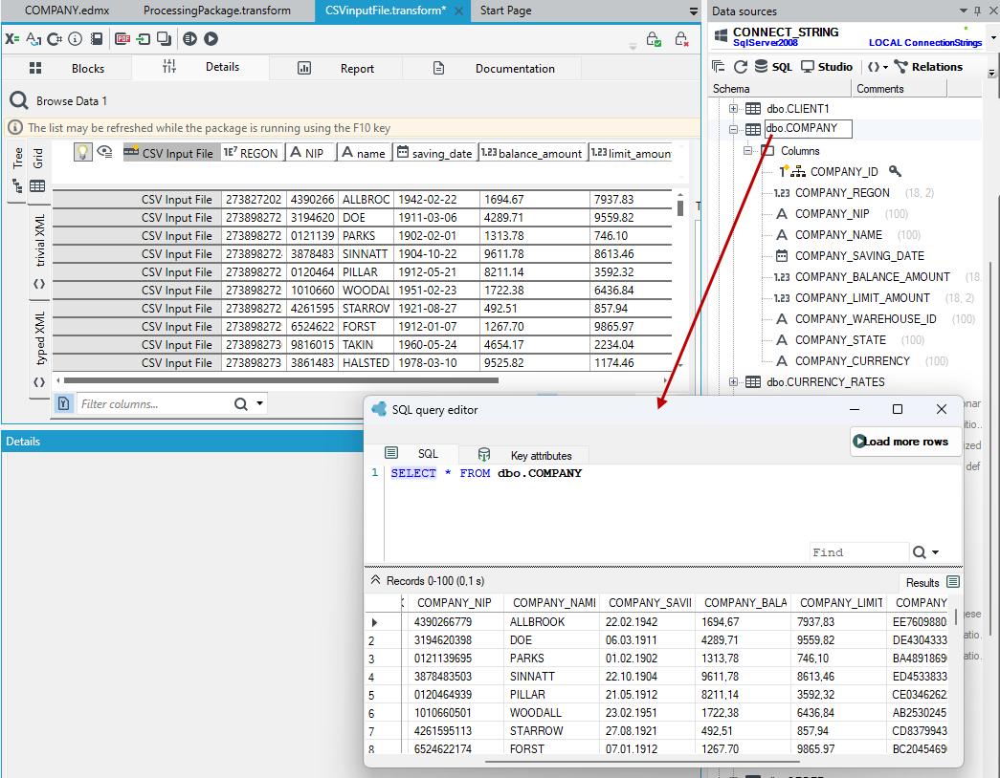The height and width of the screenshot is (778, 1000).
Task: Select the Tree view vertical tab
Action: (x=17, y=170)
